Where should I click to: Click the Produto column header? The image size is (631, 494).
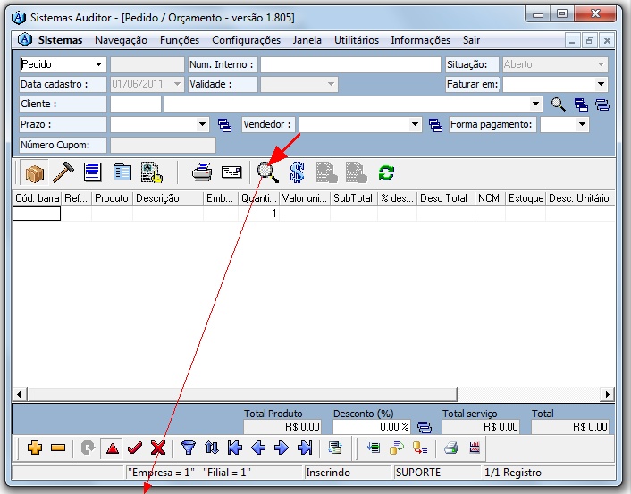tap(112, 198)
